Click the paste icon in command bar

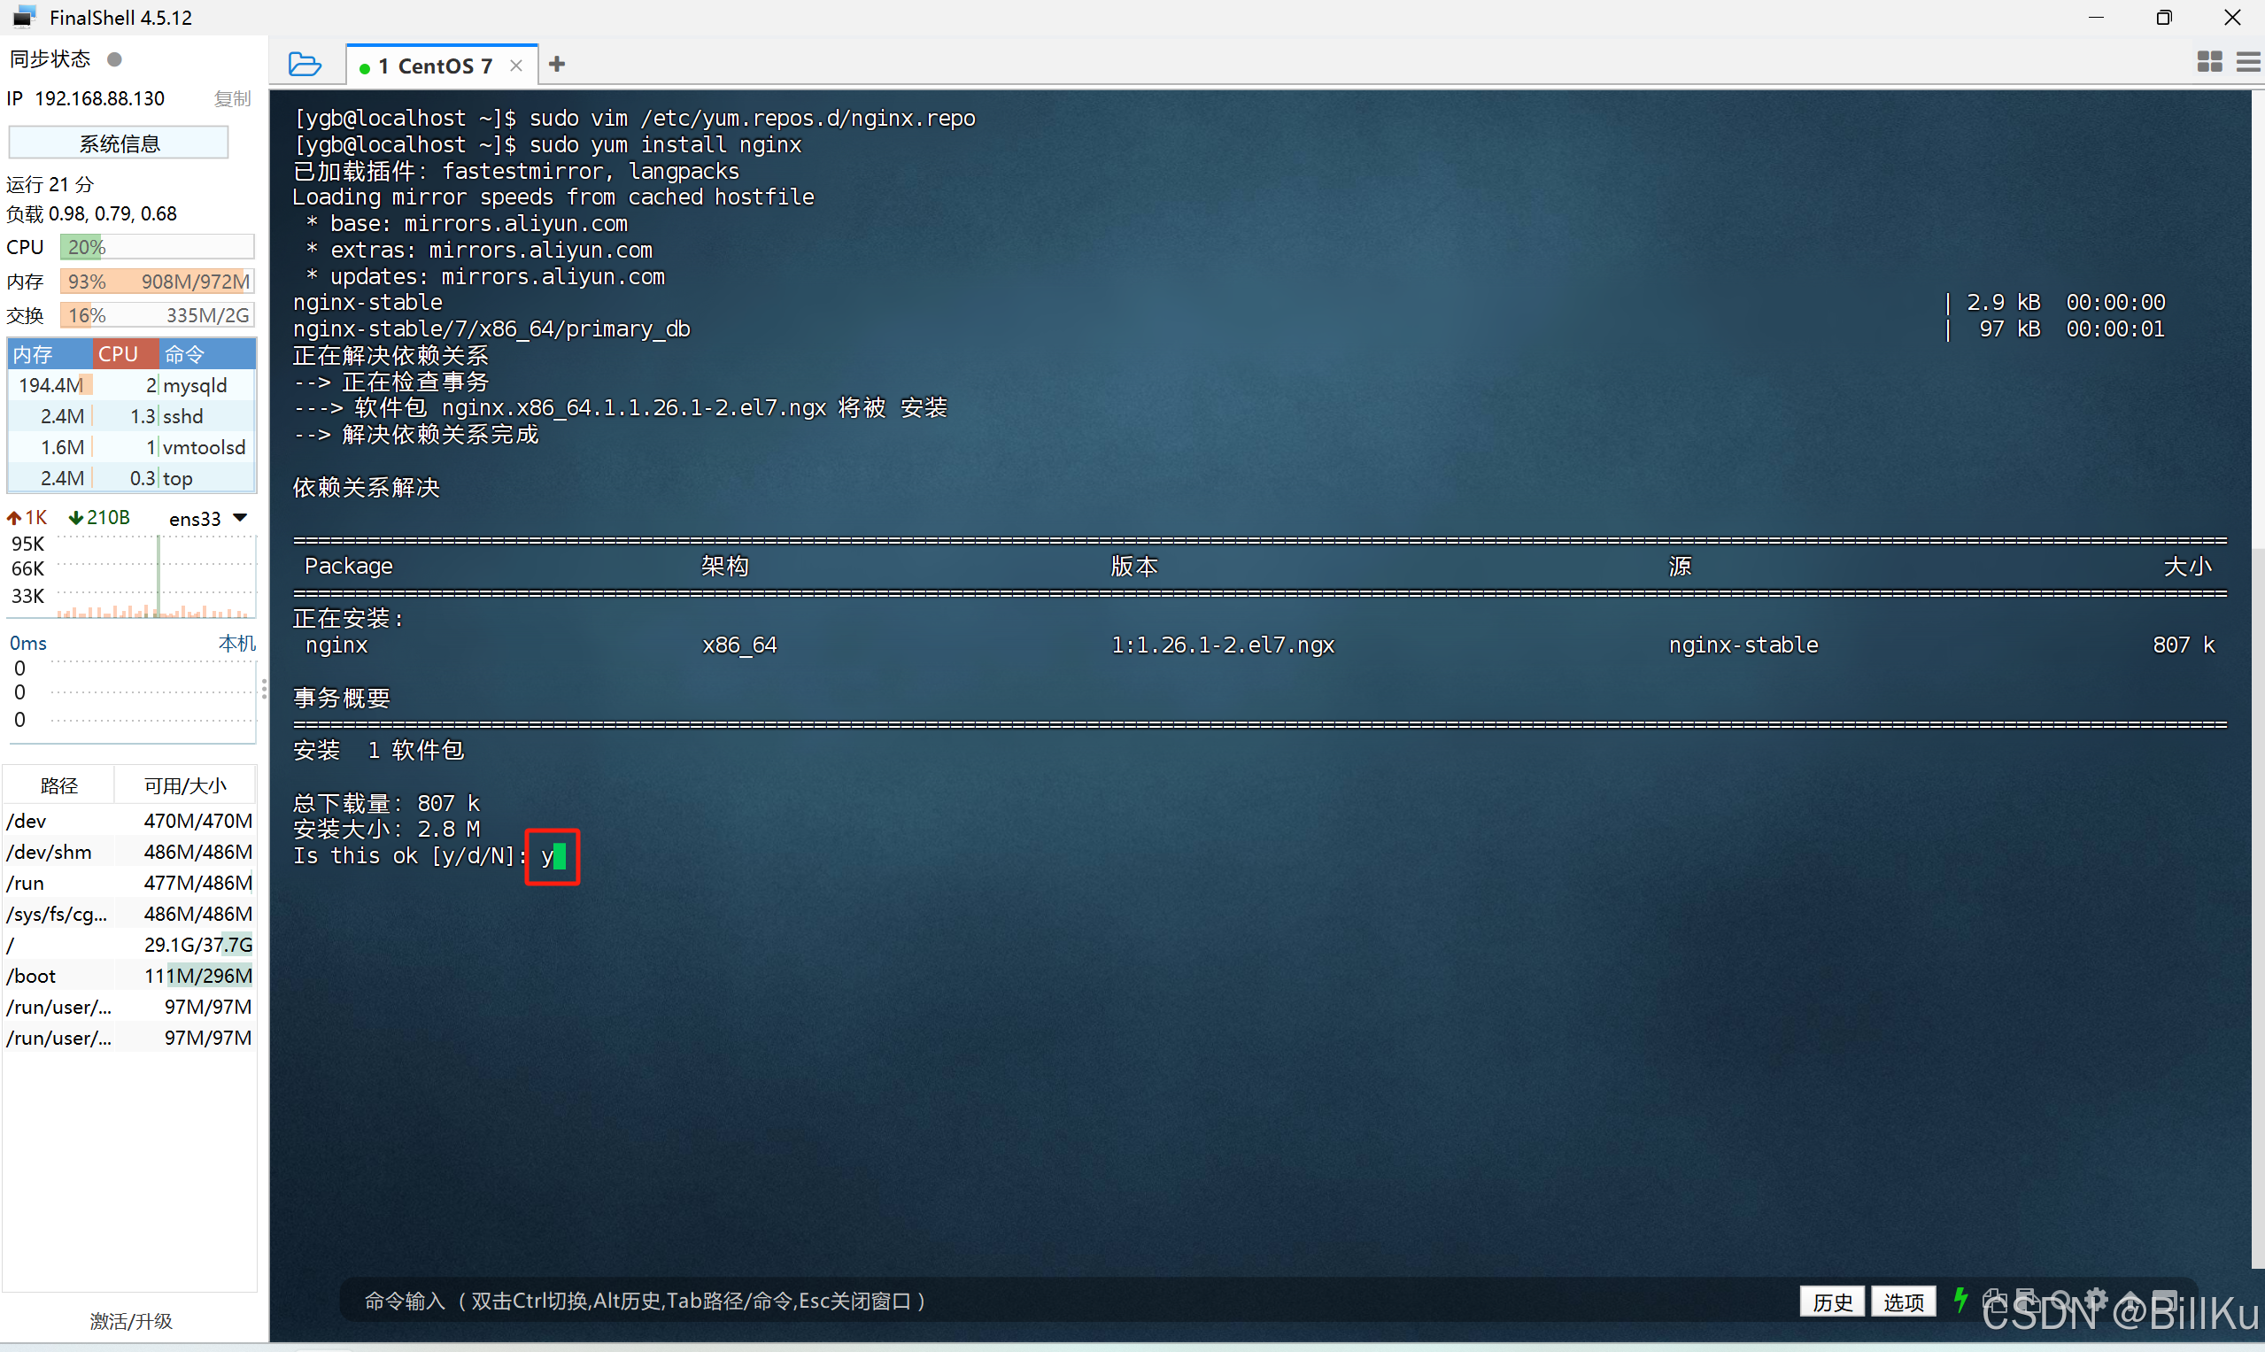click(x=2027, y=1301)
